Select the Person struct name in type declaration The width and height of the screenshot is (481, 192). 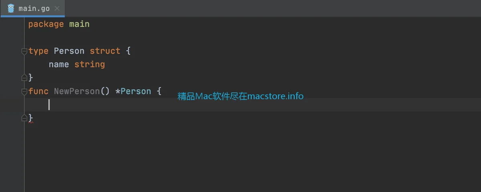point(69,51)
